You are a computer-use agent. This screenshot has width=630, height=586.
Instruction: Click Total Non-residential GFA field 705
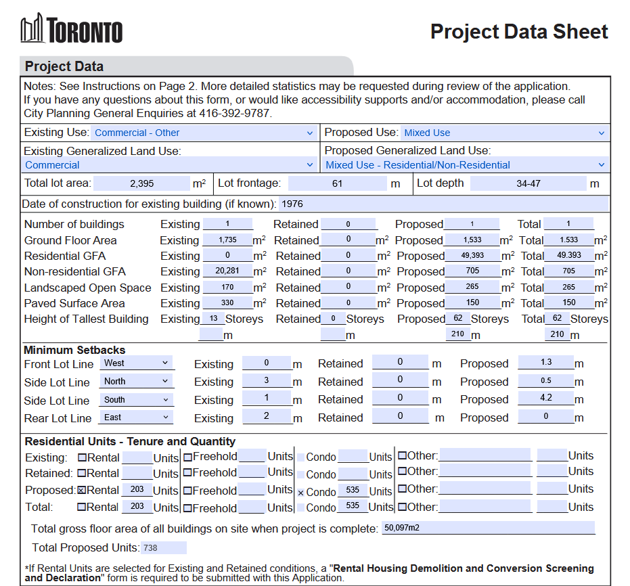568,271
